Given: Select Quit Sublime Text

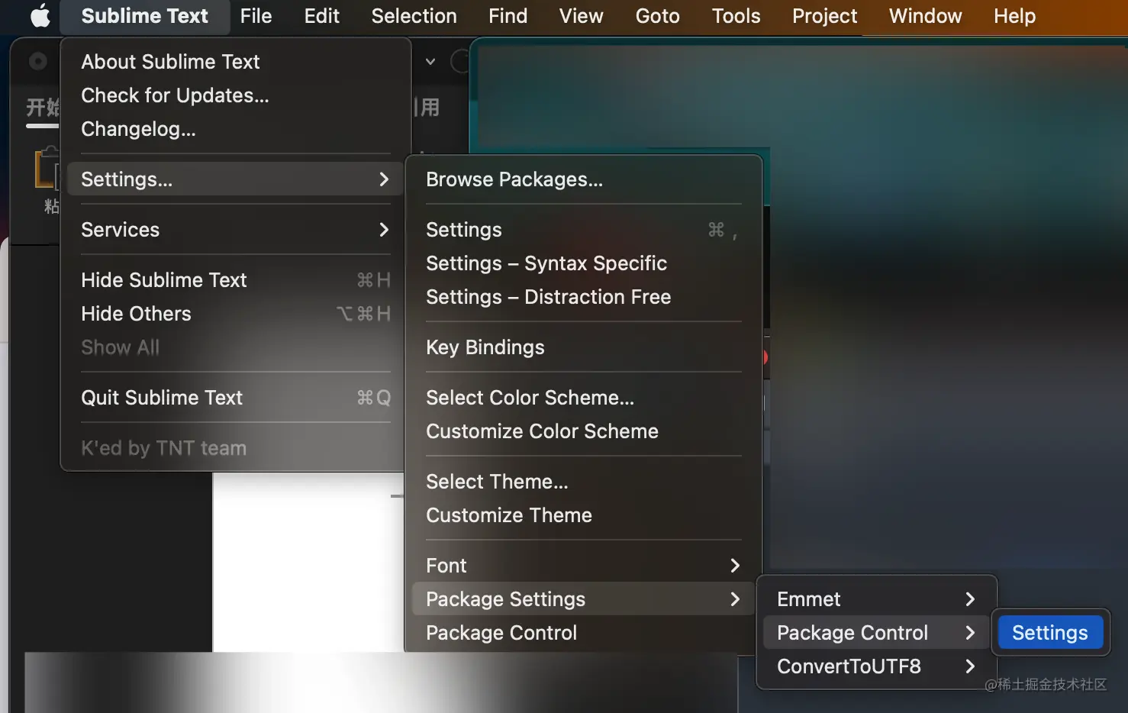Looking at the screenshot, I should [x=235, y=398].
